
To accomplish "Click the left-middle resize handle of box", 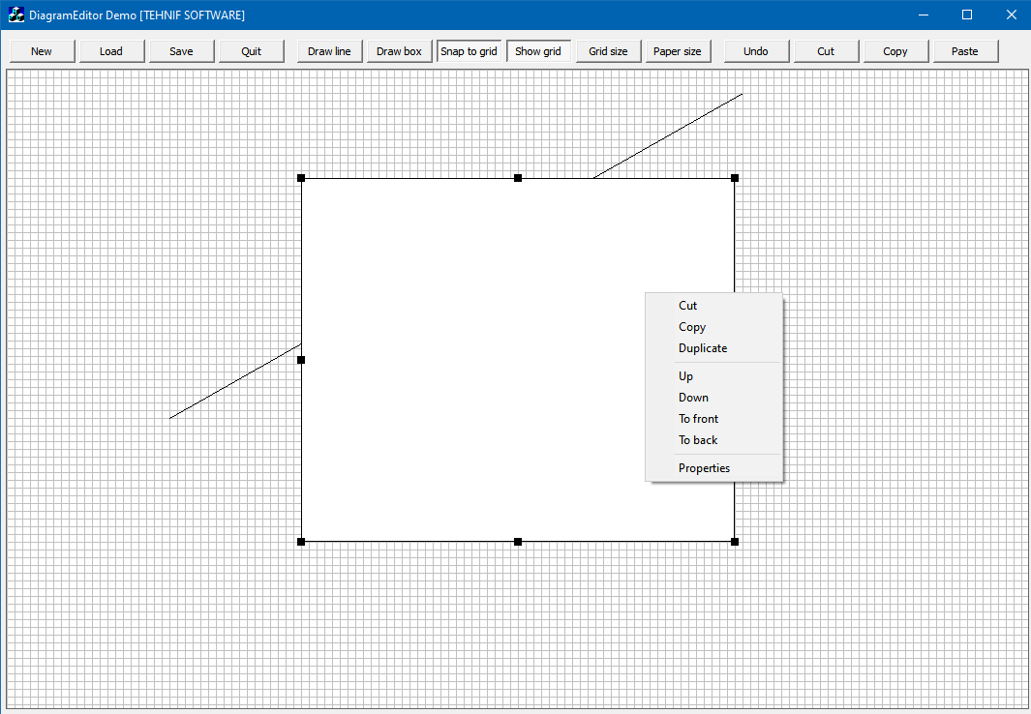I will click(301, 360).
